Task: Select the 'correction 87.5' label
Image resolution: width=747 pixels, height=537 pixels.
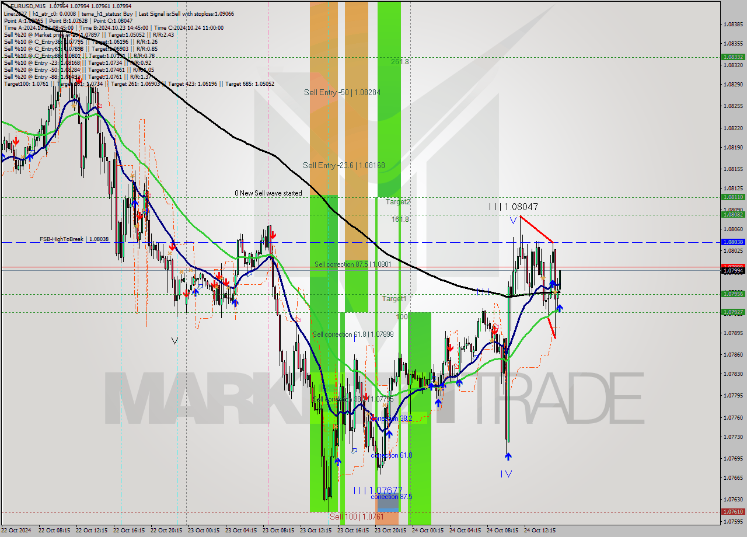Action: click(392, 497)
